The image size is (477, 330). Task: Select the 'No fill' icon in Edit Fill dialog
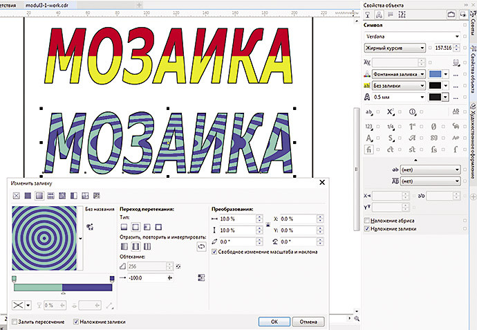coord(16,196)
